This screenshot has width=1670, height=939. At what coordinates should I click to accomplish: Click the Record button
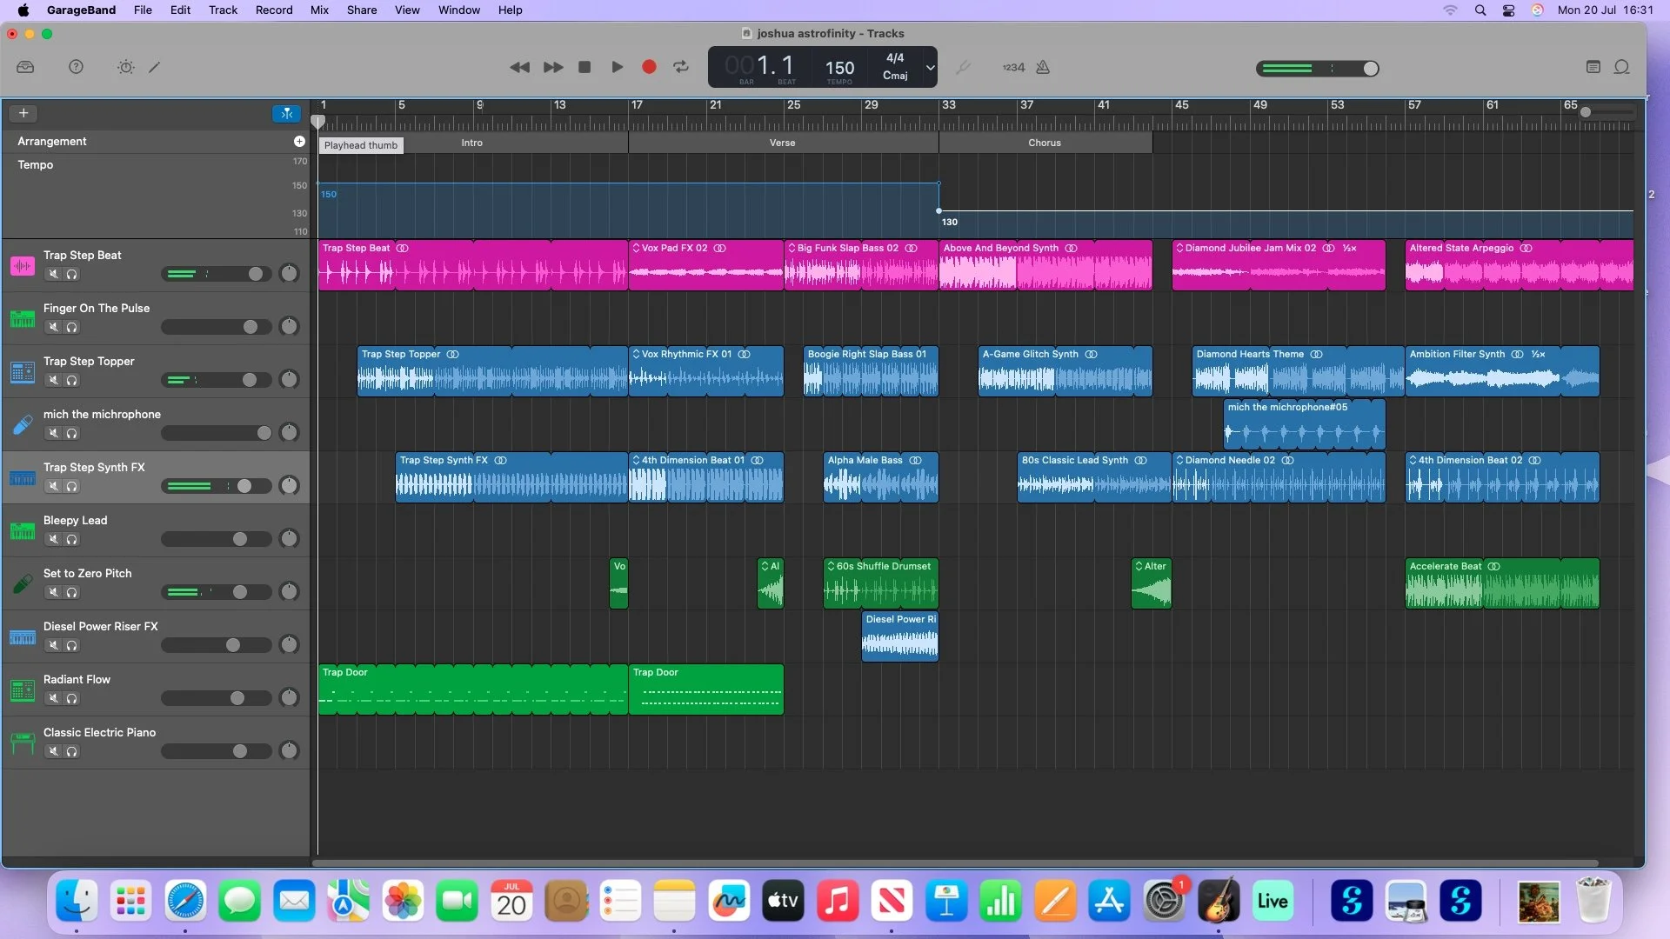click(x=649, y=67)
